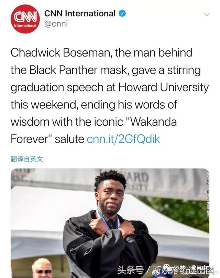This screenshot has height=278, width=220.
Task: Click the 头条号 watermark text
Action: pyautogui.click(x=131, y=270)
